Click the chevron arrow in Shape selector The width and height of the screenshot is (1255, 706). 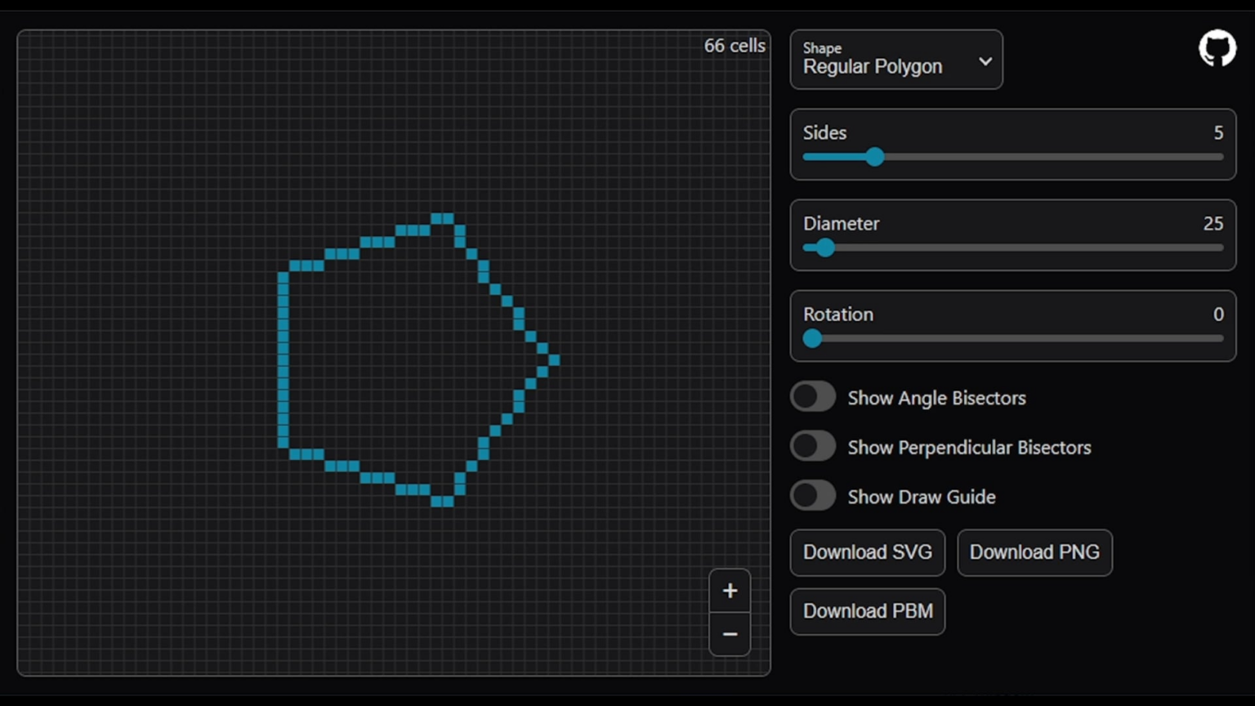pyautogui.click(x=985, y=61)
